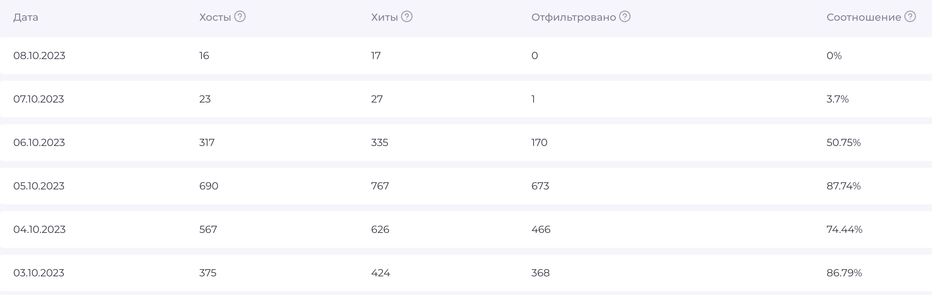932x295 pixels.
Task: Show the help hint for Соотношение
Action: click(910, 17)
